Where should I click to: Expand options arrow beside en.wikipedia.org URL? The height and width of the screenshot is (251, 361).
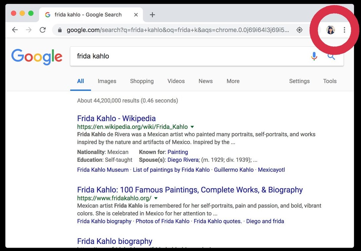pyautogui.click(x=192, y=127)
